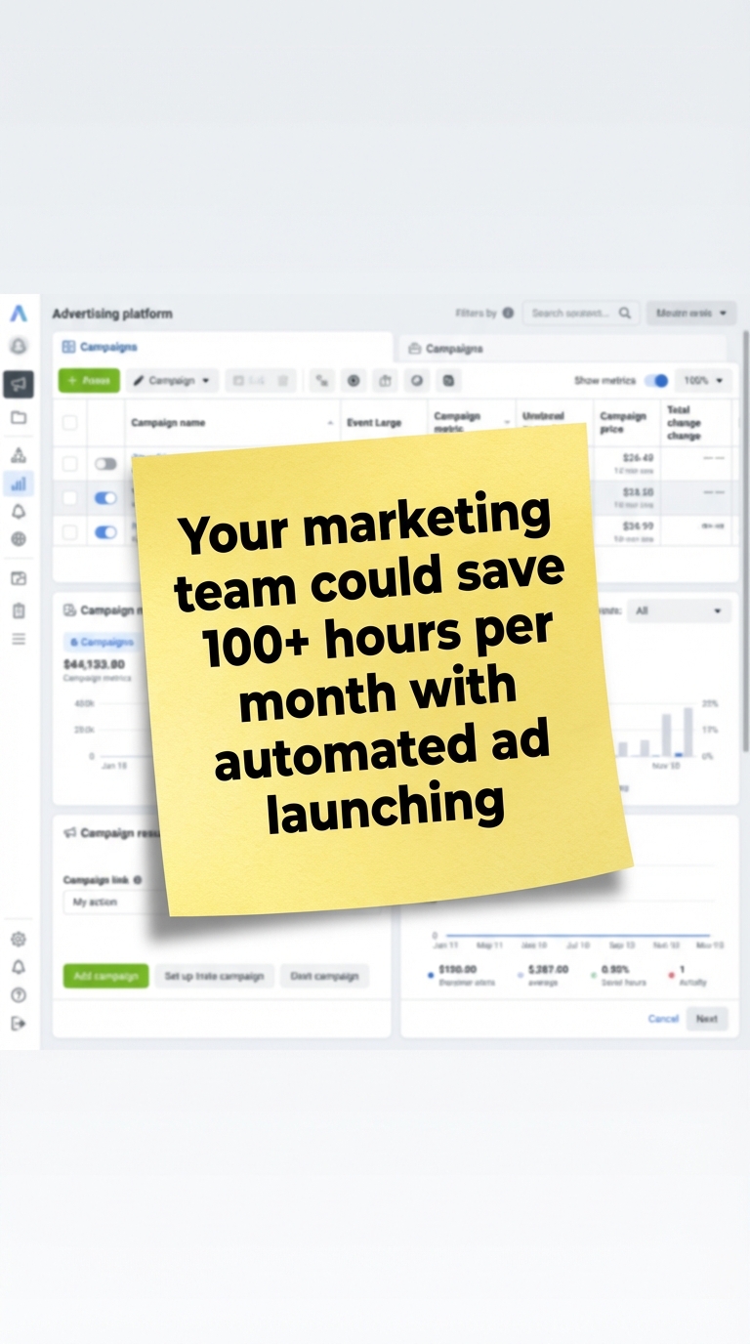Open the user avatar icon in sidebar
This screenshot has width=750, height=1344.
[19, 346]
